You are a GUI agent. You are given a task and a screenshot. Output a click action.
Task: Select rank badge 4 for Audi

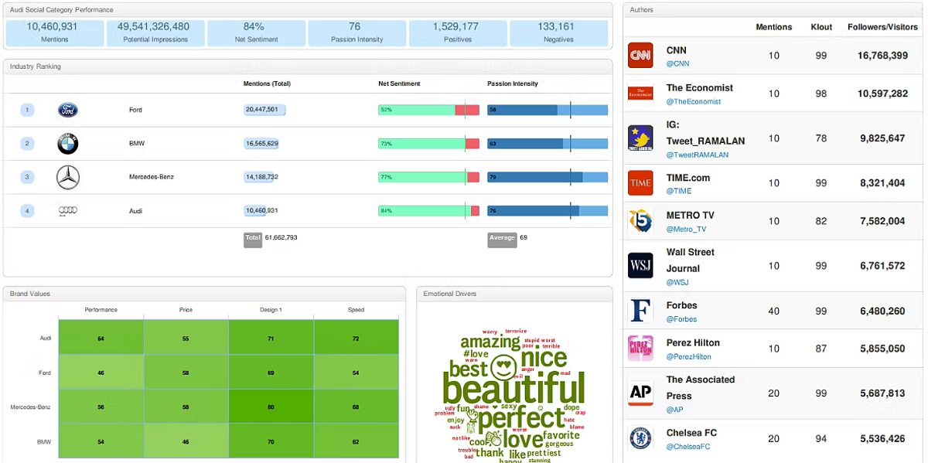(27, 210)
